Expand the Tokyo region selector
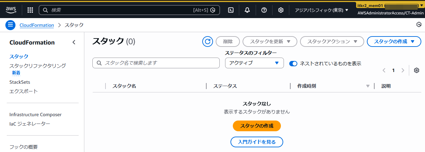 pyautogui.click(x=322, y=10)
